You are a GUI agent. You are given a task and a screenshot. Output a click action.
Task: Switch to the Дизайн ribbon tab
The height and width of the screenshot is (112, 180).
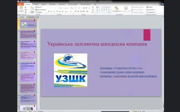tap(44, 4)
